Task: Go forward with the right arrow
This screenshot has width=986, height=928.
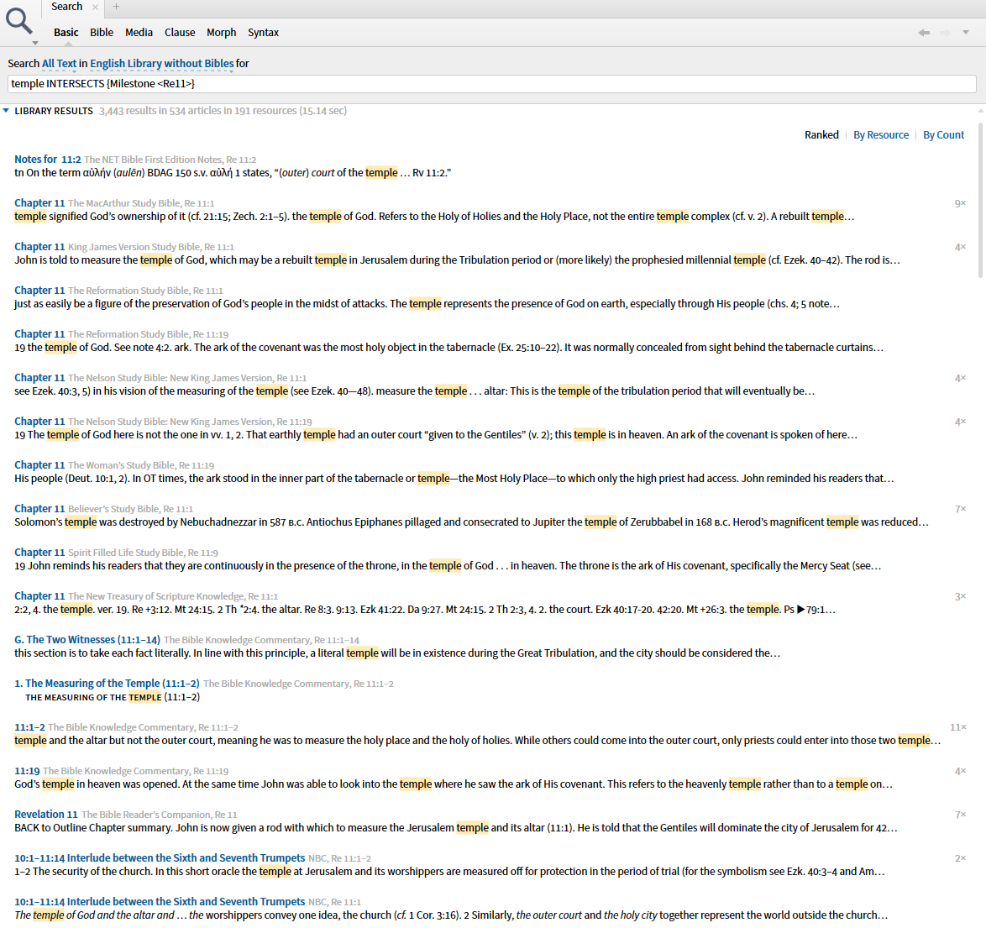Action: pos(945,33)
